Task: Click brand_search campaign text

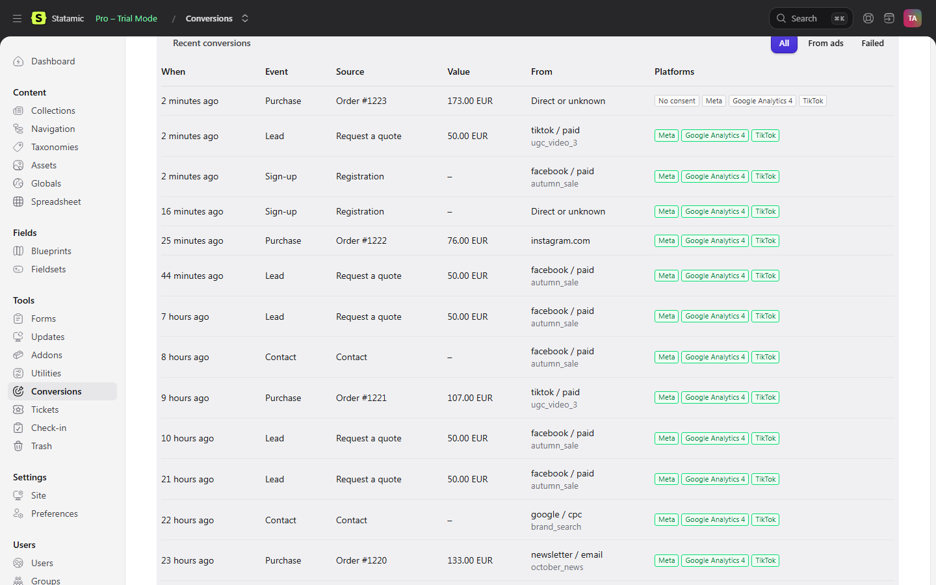Action: tap(556, 527)
